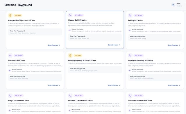Image resolution: width=186 pixels, height=114 pixels.
Task: Open Role-Play Playground box in Discovery card
Action: coord(35,77)
